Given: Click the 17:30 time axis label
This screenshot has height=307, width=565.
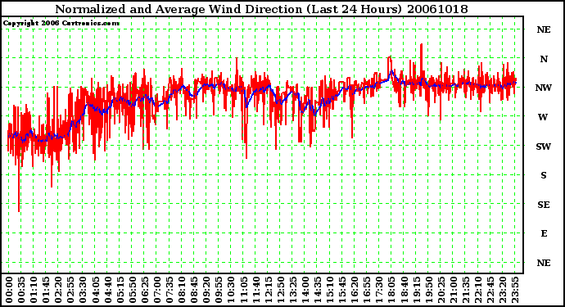Looking at the screenshot, I should (379, 290).
